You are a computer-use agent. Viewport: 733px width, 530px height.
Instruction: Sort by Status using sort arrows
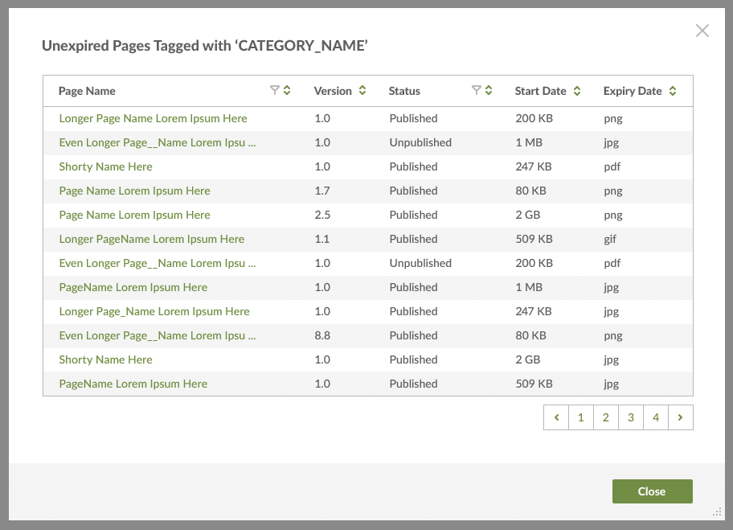pos(488,91)
